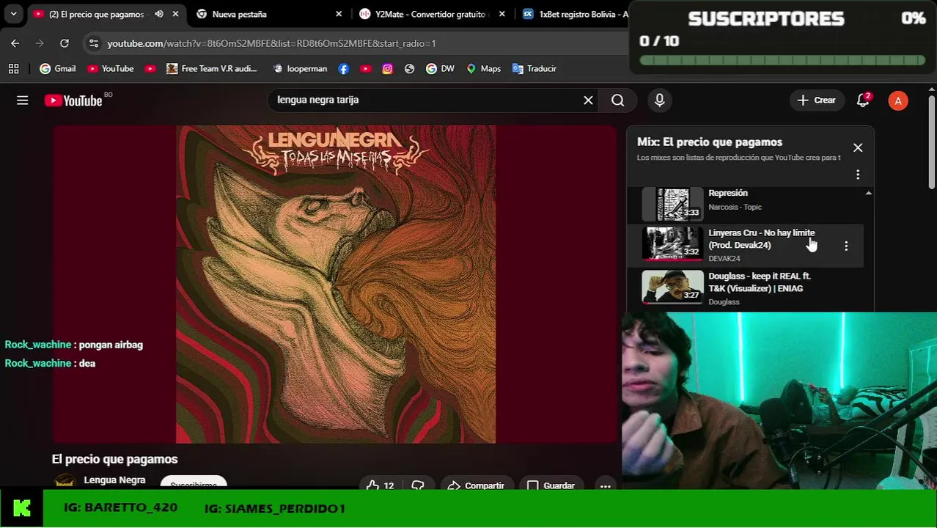Screen dimensions: 937x528
Task: Like the video with thumbs up
Action: tap(380, 485)
